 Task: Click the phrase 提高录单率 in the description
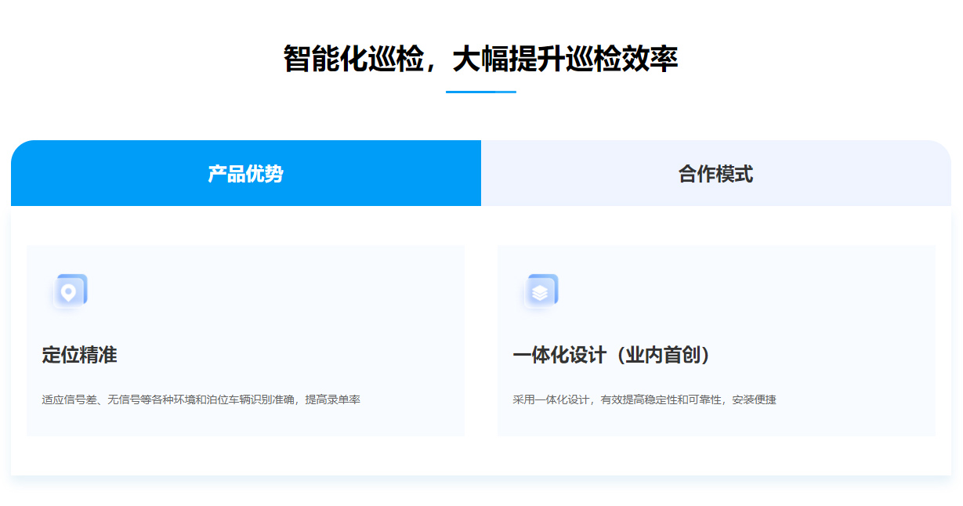332,399
